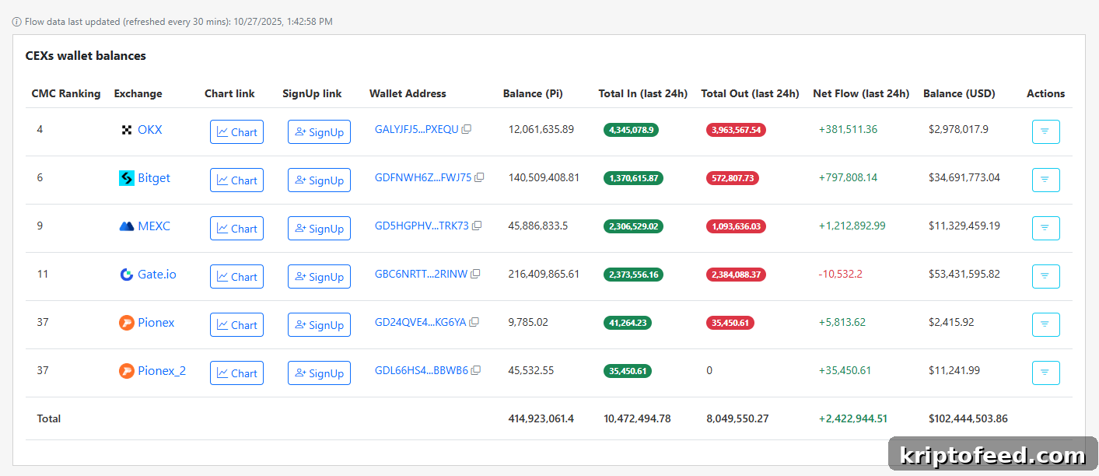Click the Net Flow (last 24h) header
Screen dimensions: 1099x476
(x=861, y=93)
